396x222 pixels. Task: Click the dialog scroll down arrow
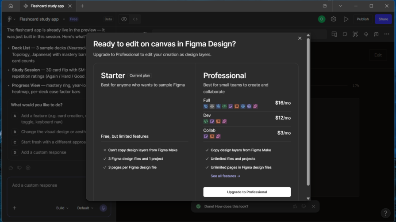308,198
